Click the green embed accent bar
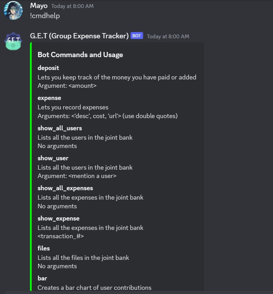 tap(31, 167)
